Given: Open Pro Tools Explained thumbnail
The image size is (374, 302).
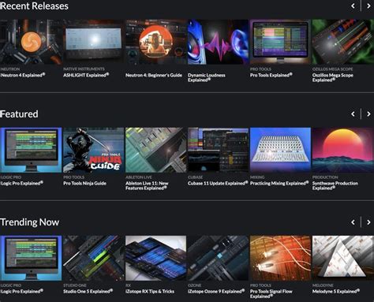Looking at the screenshot, I should pos(280,42).
